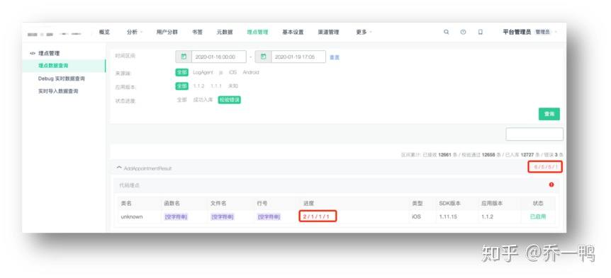Image resolution: width=611 pixels, height=278 pixels.
Task: Select LogAgent source filter
Action: 203,72
